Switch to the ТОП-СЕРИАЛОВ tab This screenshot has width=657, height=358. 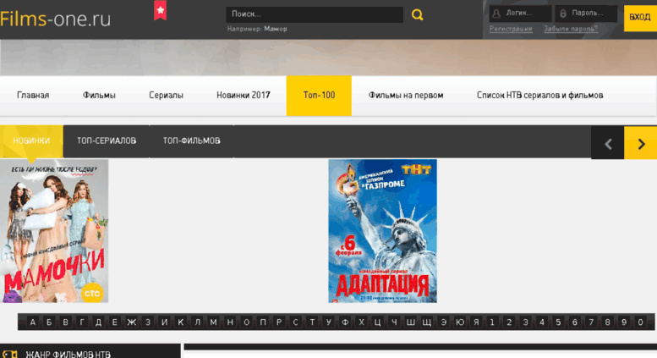tap(107, 140)
